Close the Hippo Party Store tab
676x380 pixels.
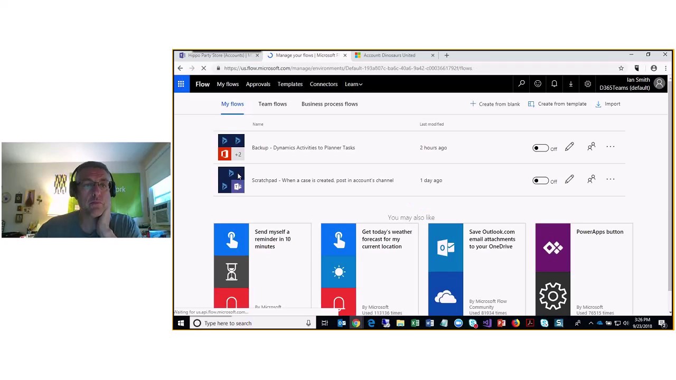click(x=257, y=55)
